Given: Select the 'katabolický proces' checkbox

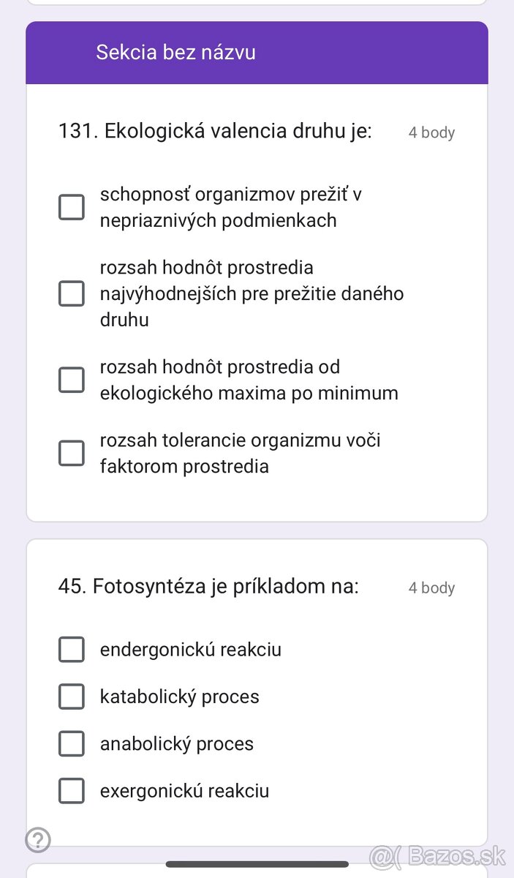Looking at the screenshot, I should [71, 697].
